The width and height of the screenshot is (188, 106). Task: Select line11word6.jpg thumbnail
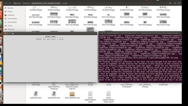(72, 21)
